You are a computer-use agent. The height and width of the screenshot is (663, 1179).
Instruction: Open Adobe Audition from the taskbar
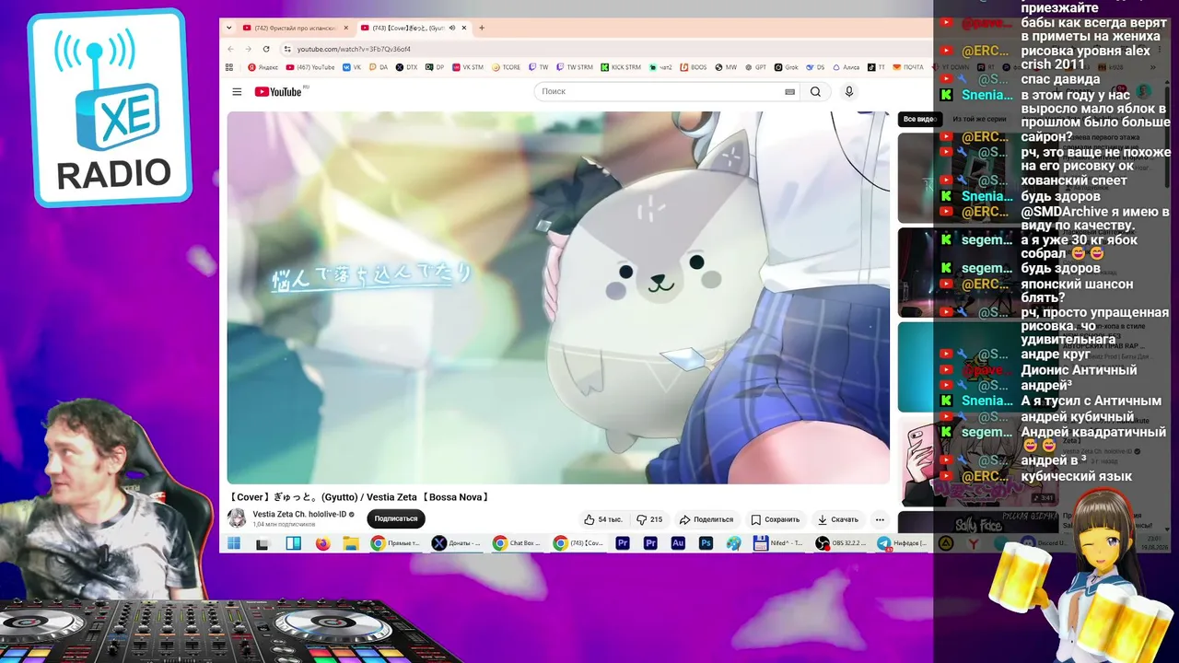(678, 543)
